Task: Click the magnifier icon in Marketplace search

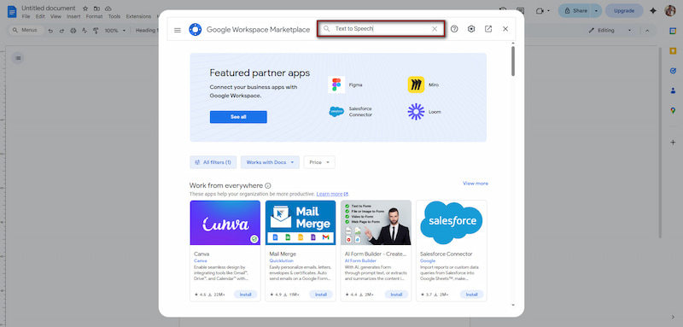Action: (327, 29)
